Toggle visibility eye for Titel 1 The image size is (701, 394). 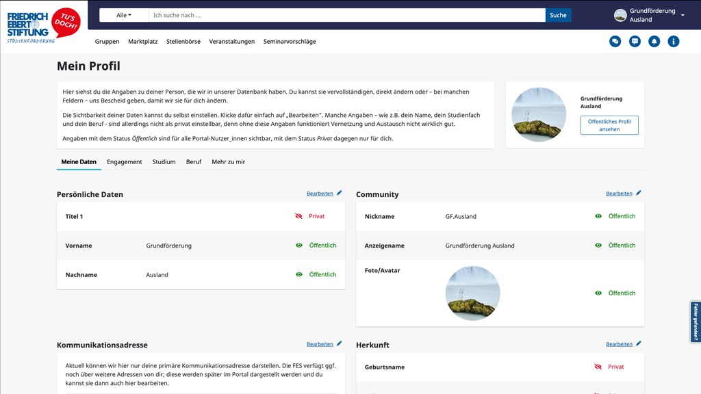click(x=298, y=216)
